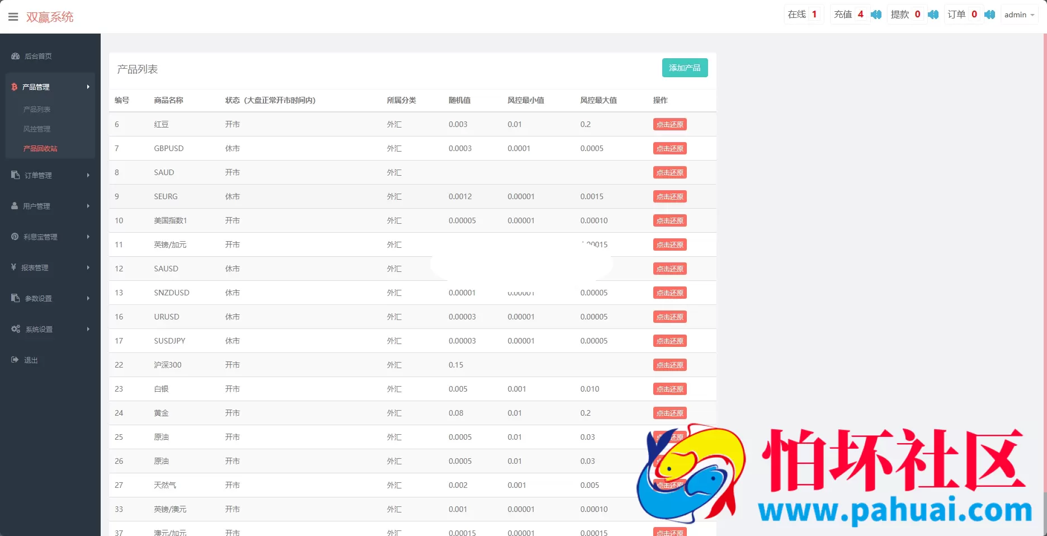Toggle the 提款 withdrawal speaker icon
This screenshot has width=1047, height=536.
pyautogui.click(x=933, y=15)
